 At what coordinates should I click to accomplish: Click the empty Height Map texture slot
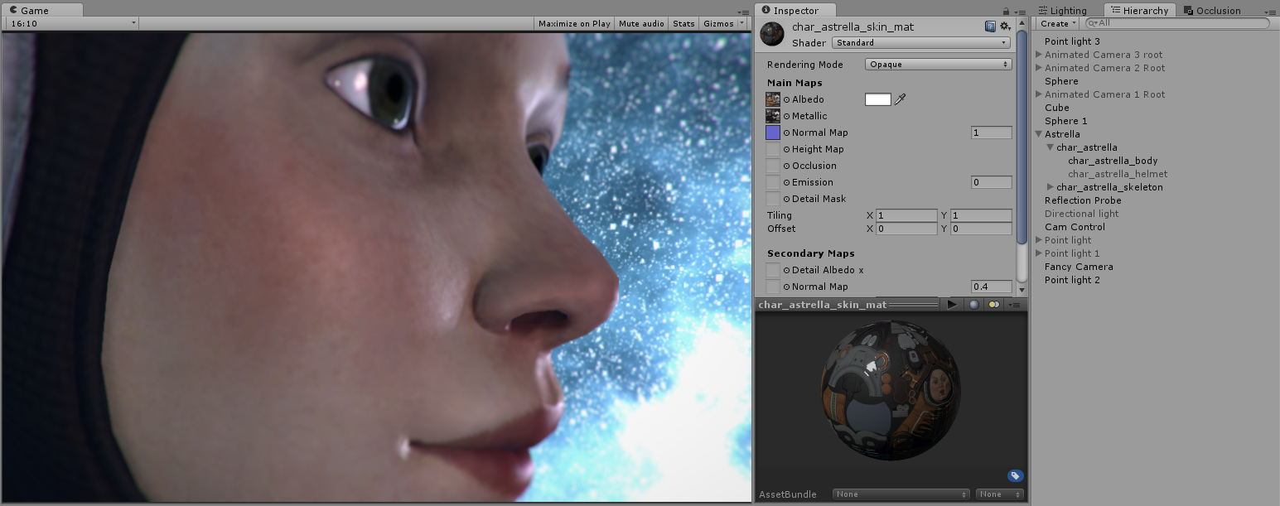773,149
